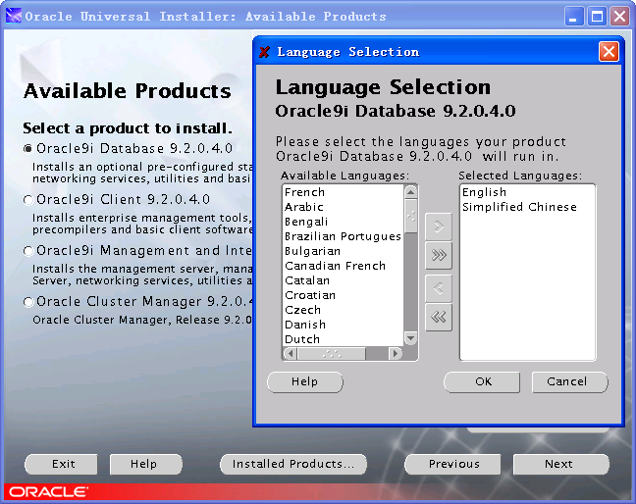Click the single right arrow add button

(x=439, y=227)
